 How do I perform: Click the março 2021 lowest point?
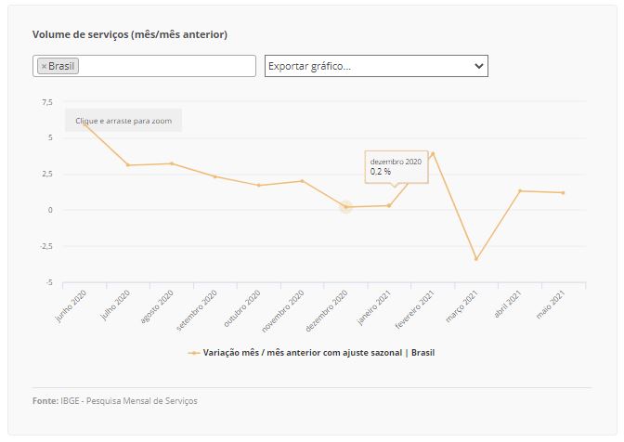pos(476,259)
